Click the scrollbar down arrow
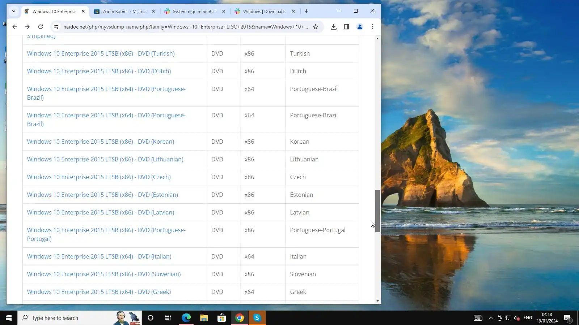This screenshot has height=325, width=579. 377,300
